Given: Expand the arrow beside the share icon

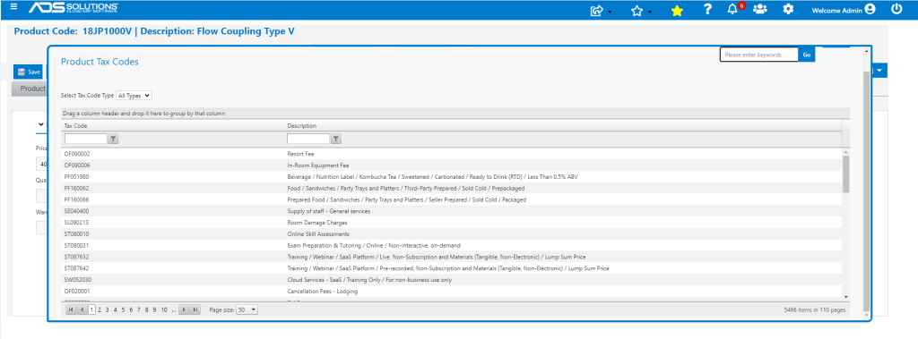Looking at the screenshot, I should [610, 13].
